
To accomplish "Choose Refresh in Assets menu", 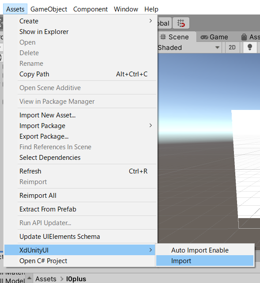I will click(80, 171).
